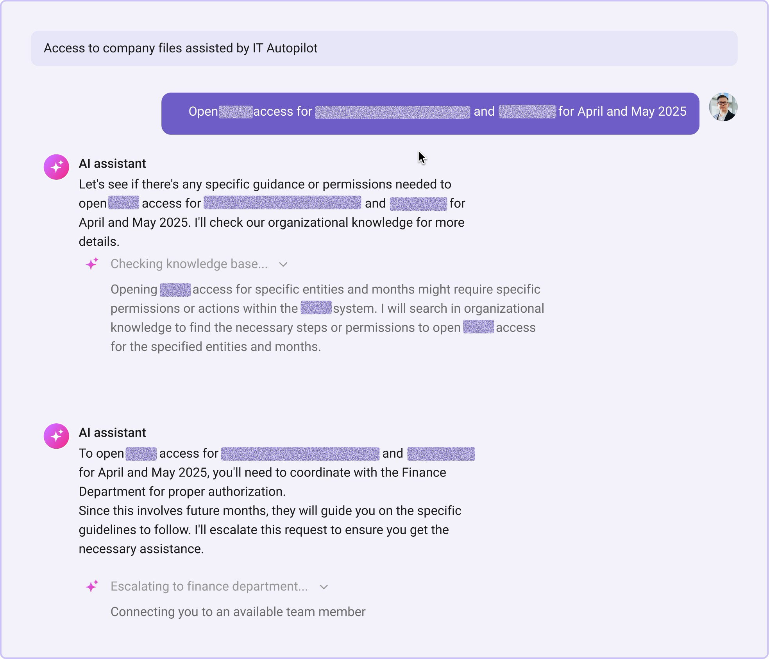Click the Escalating to finance department... label
This screenshot has width=769, height=659.
coord(209,586)
